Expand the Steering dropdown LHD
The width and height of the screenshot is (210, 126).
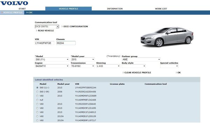108,66
